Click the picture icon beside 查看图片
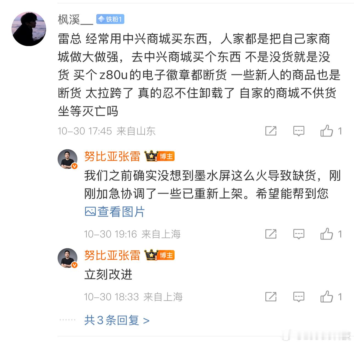The width and height of the screenshot is (354, 344). (91, 211)
